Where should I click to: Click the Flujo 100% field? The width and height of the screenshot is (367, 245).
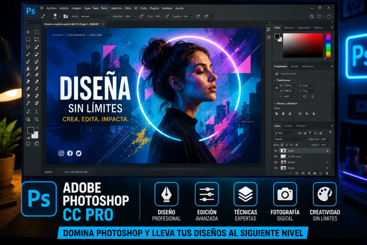[x=158, y=17]
